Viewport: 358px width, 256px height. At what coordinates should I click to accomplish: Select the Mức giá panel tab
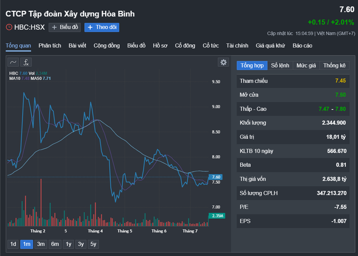(x=306, y=66)
